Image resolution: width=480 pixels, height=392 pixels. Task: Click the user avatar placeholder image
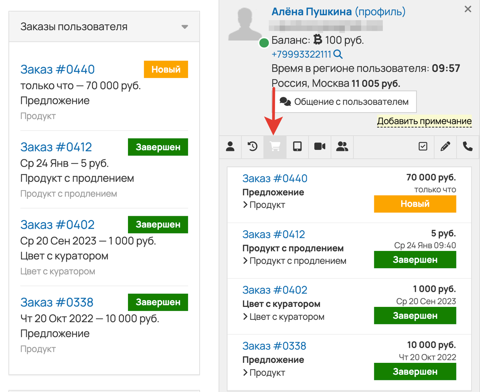click(x=246, y=25)
